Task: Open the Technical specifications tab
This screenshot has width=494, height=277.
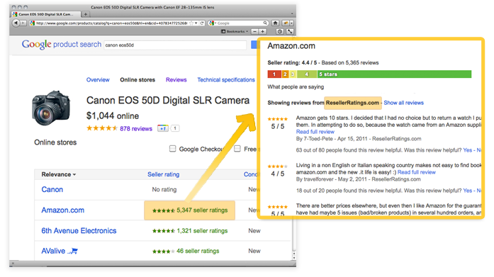Action: pos(226,80)
